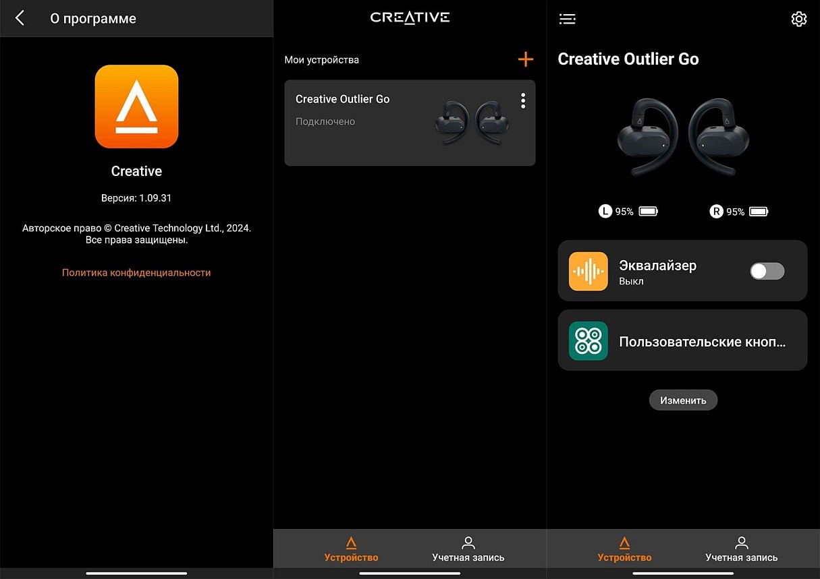Toggle the Эквалайзер switch on

click(x=767, y=271)
